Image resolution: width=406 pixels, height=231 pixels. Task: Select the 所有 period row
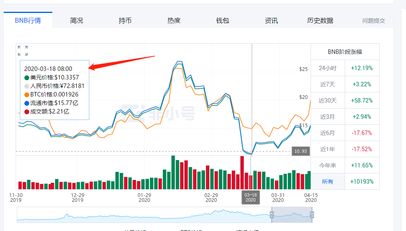point(345,182)
